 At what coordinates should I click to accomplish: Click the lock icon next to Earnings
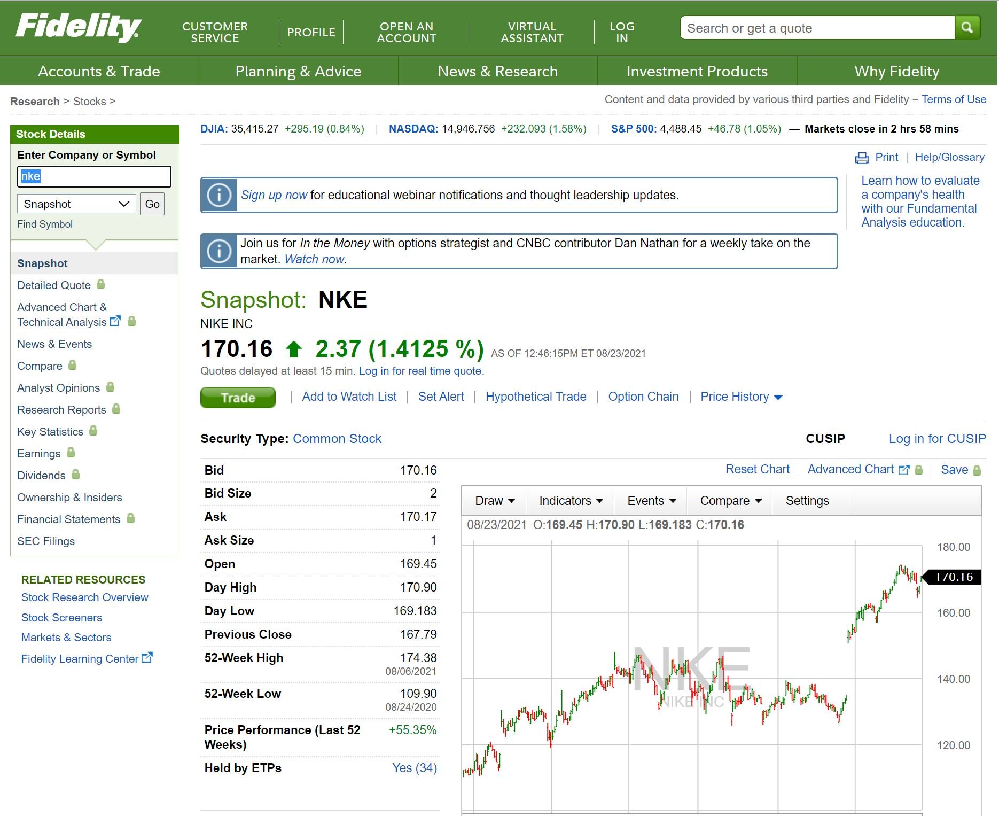(x=71, y=453)
